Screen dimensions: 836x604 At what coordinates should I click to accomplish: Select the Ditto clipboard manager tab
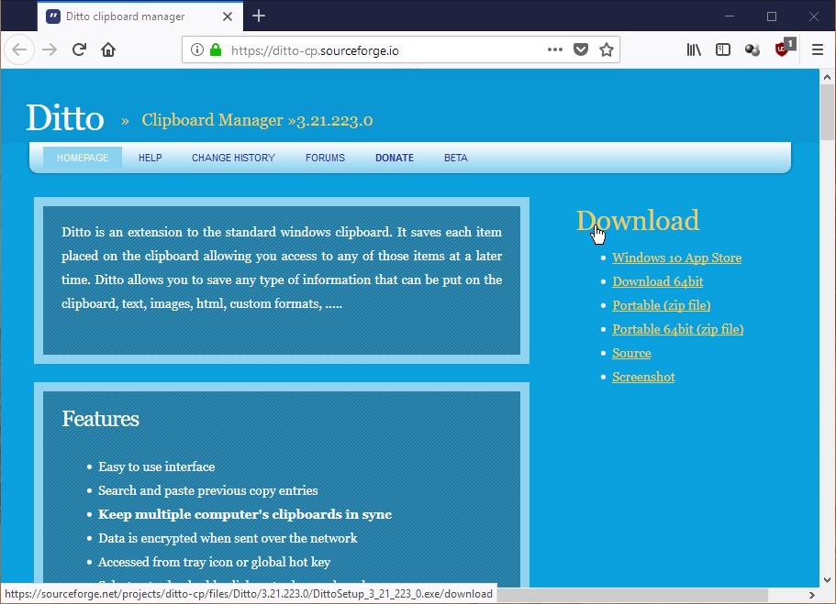[140, 16]
